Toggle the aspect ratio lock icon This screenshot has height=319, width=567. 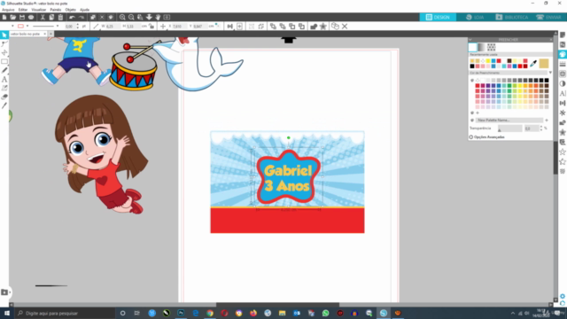pyautogui.click(x=151, y=27)
